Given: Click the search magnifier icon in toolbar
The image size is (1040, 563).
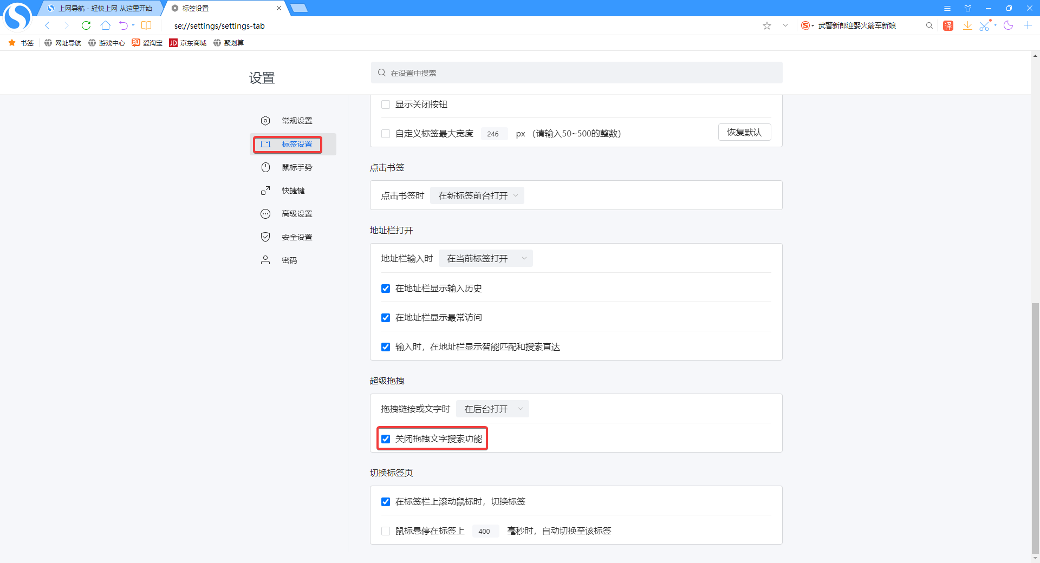Looking at the screenshot, I should (929, 25).
